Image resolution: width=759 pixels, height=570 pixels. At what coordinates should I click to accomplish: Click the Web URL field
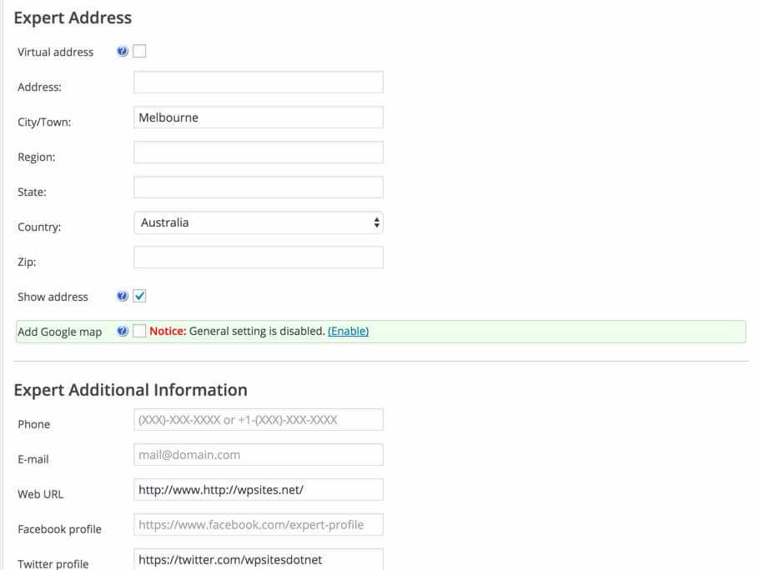pyautogui.click(x=258, y=490)
